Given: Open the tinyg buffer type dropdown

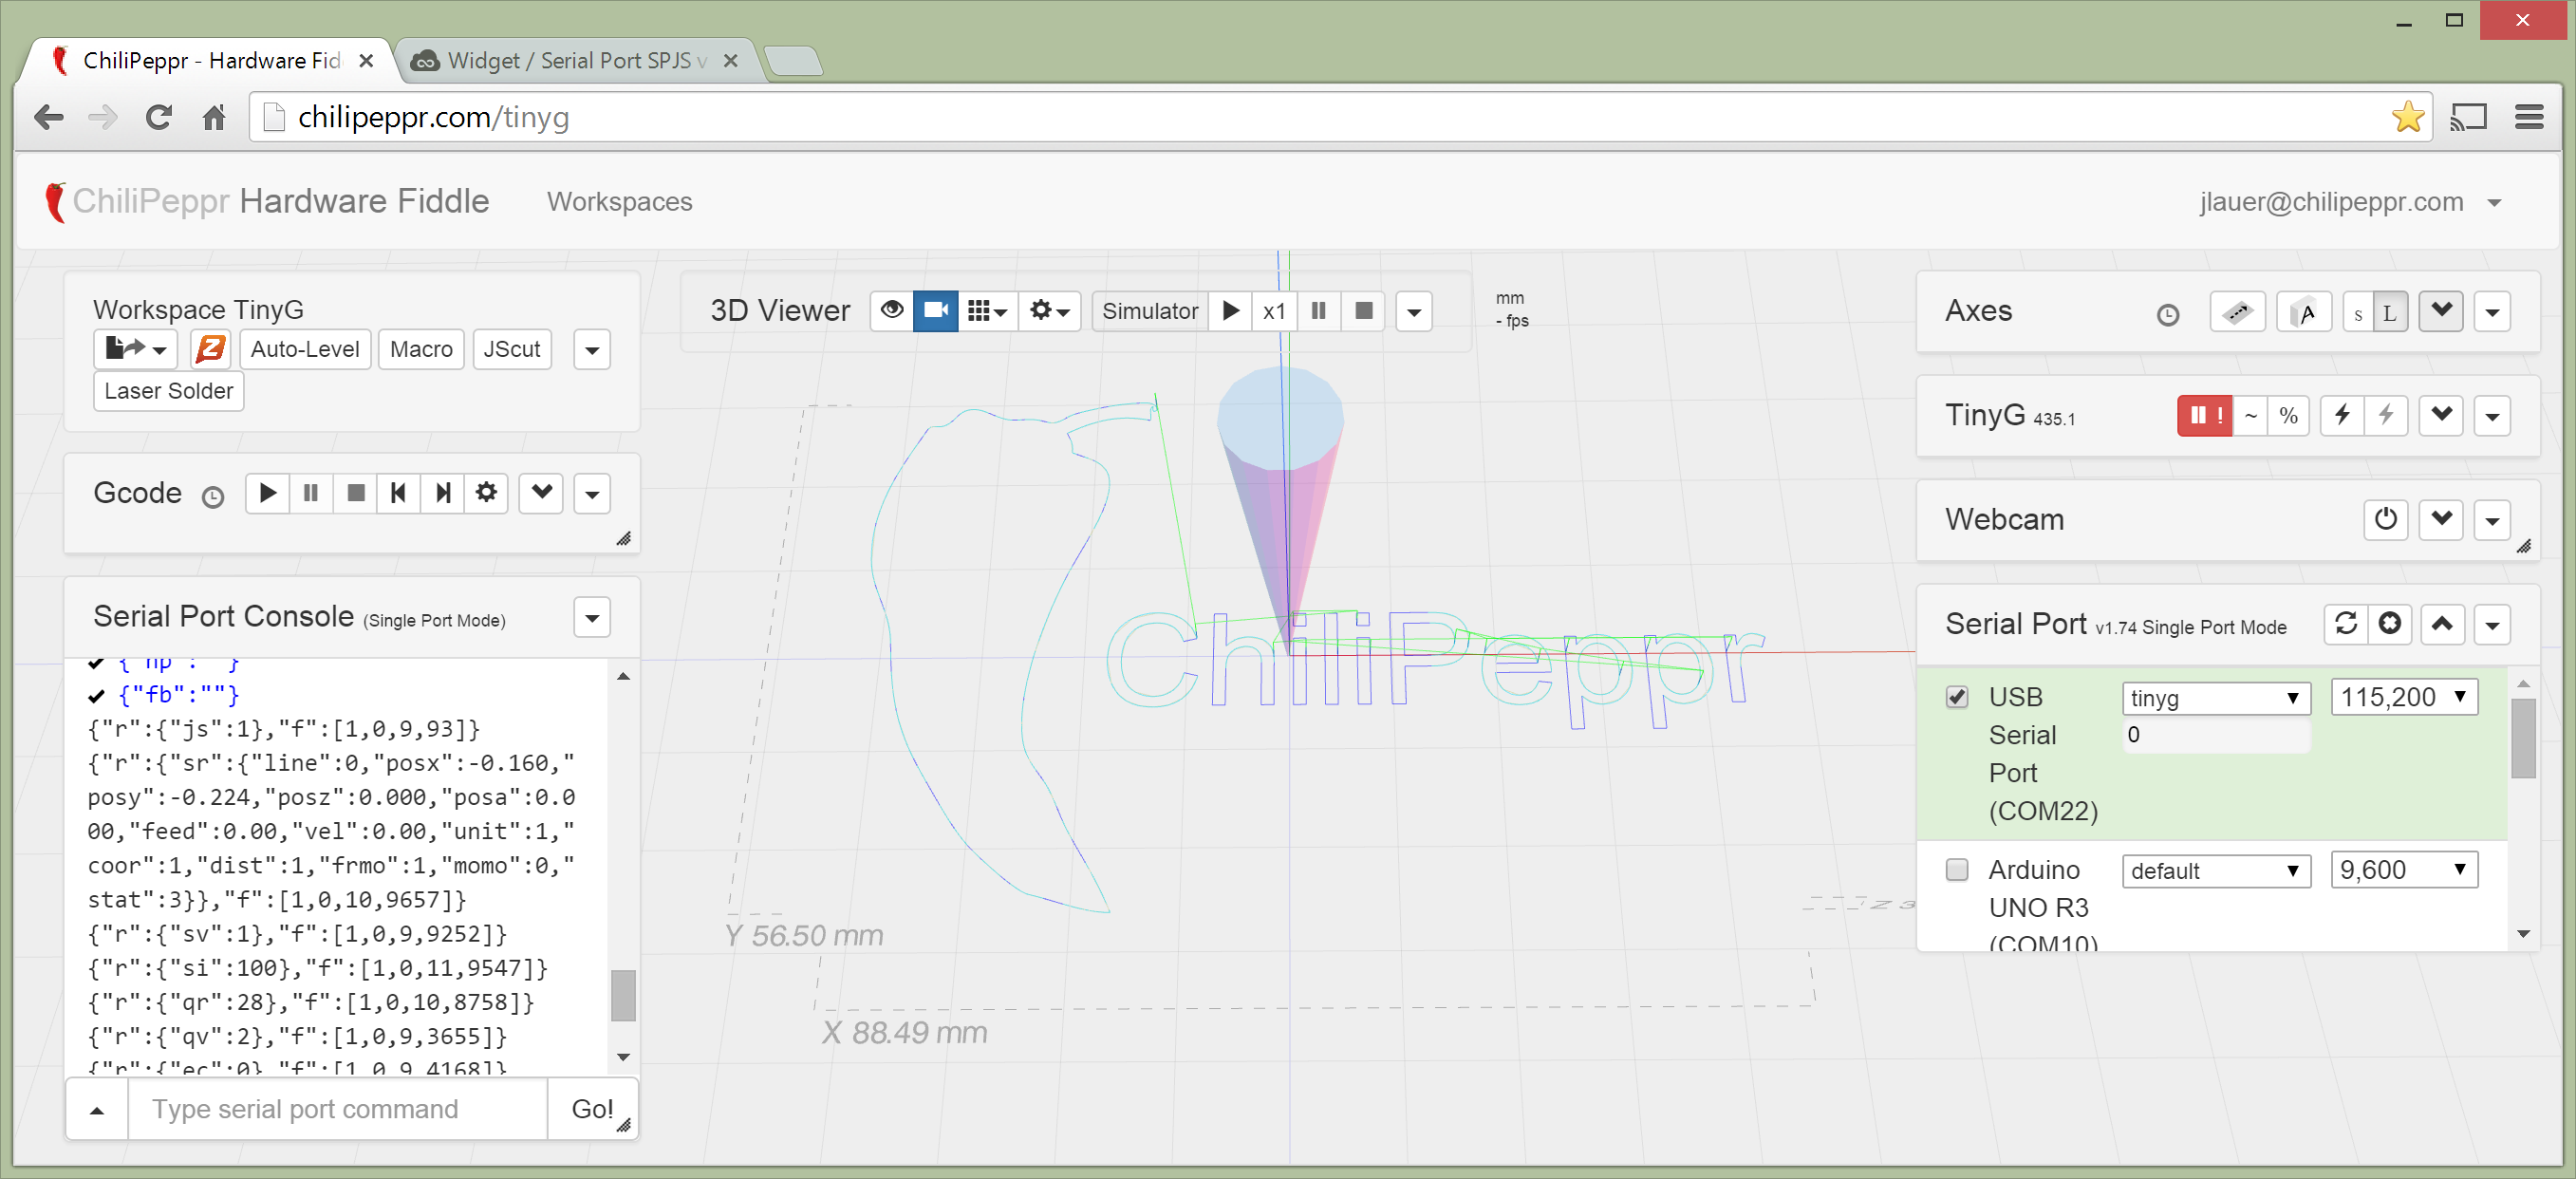Looking at the screenshot, I should point(2214,698).
